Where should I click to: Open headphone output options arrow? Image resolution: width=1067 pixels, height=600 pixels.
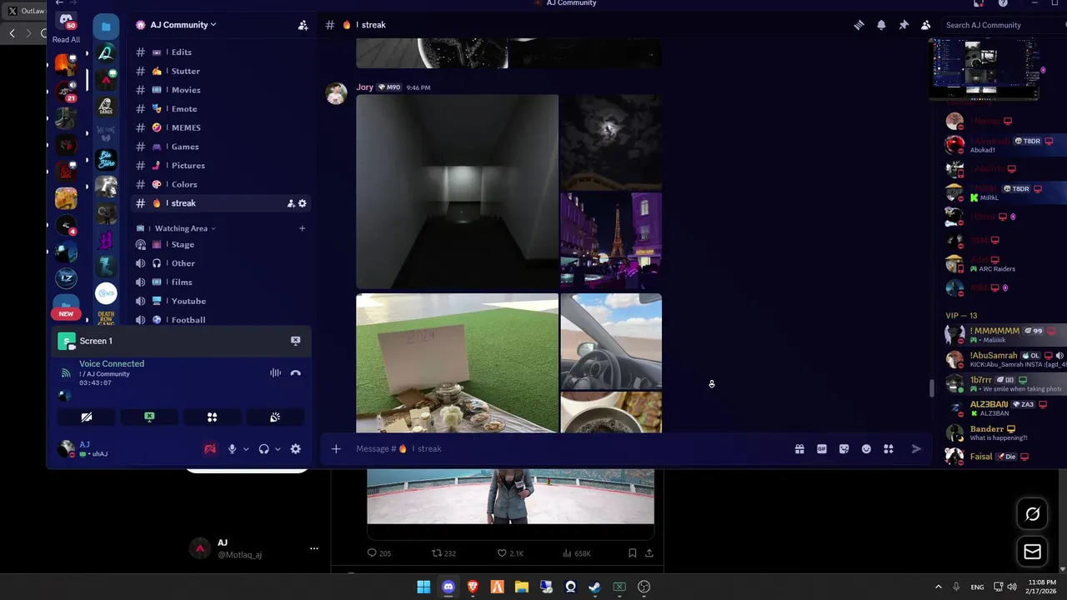pyautogui.click(x=278, y=449)
